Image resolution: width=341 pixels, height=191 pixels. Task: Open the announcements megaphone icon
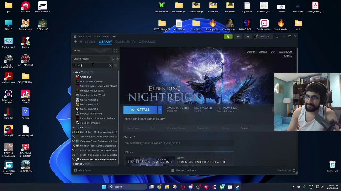pos(238,37)
